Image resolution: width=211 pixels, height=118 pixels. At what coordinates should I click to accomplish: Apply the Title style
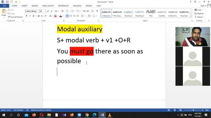tap(151, 13)
